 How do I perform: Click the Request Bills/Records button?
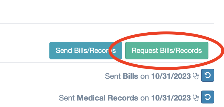point(167,51)
